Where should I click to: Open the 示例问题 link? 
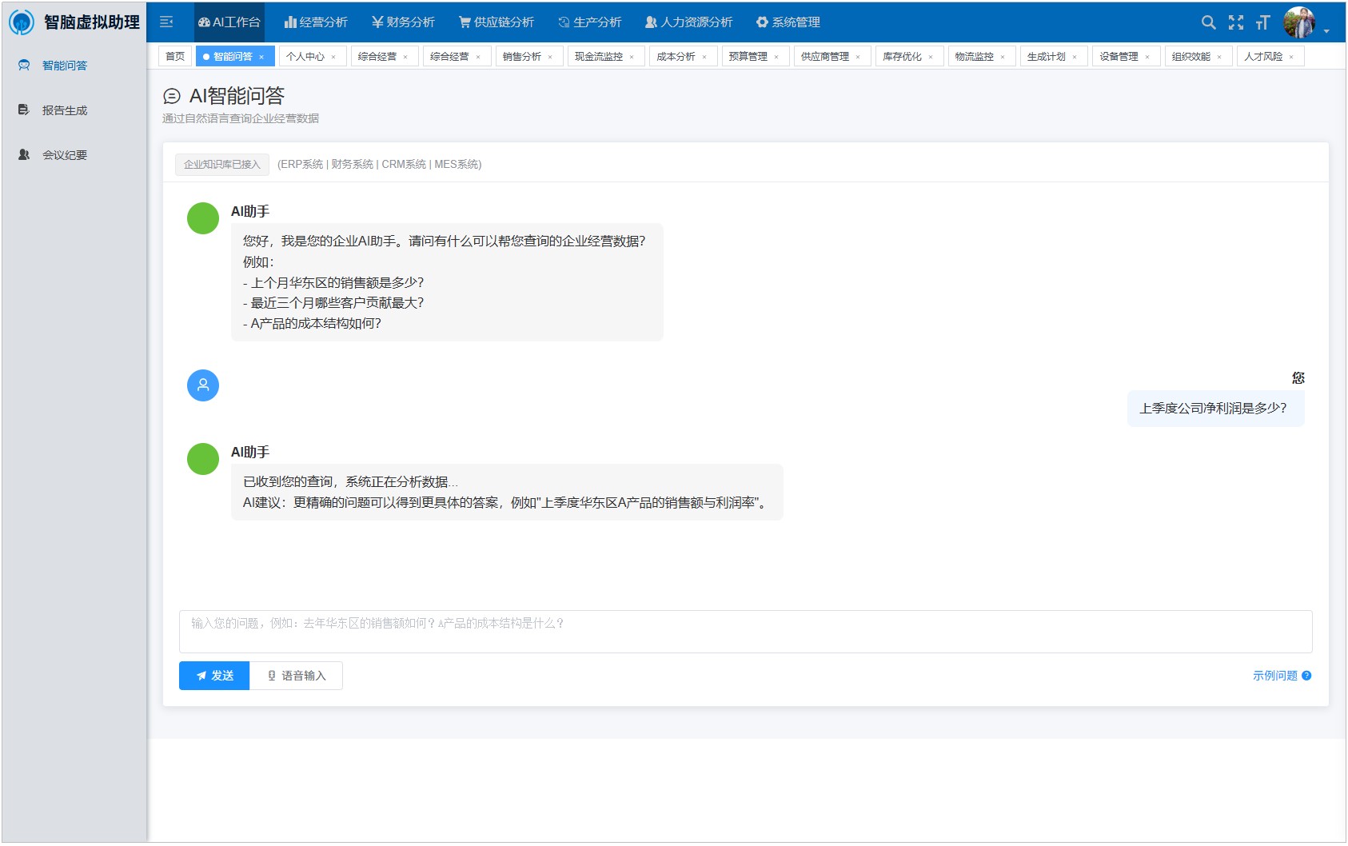point(1274,676)
